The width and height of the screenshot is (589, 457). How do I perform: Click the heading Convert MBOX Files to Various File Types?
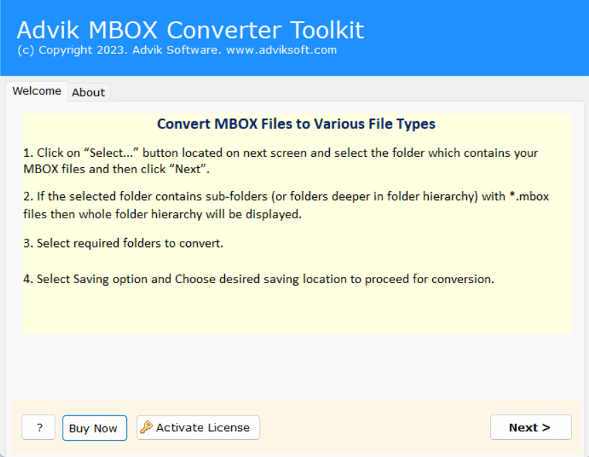point(296,124)
